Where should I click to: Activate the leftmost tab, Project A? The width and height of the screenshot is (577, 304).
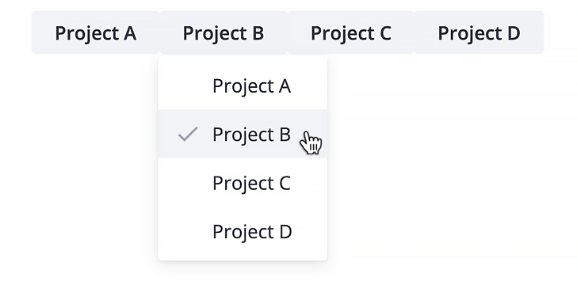click(x=96, y=32)
